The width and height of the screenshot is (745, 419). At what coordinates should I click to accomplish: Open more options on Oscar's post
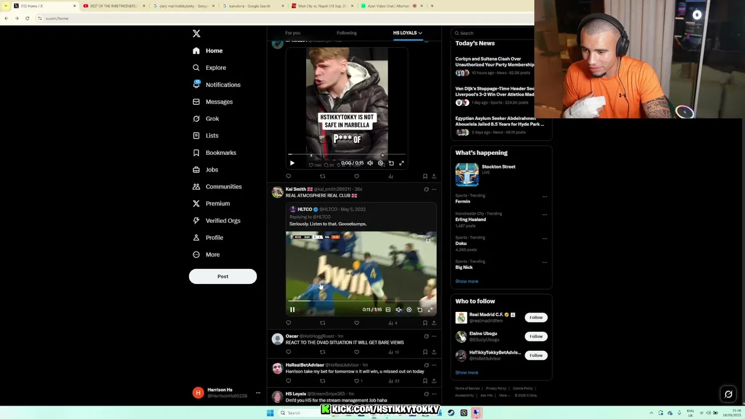pos(434,336)
